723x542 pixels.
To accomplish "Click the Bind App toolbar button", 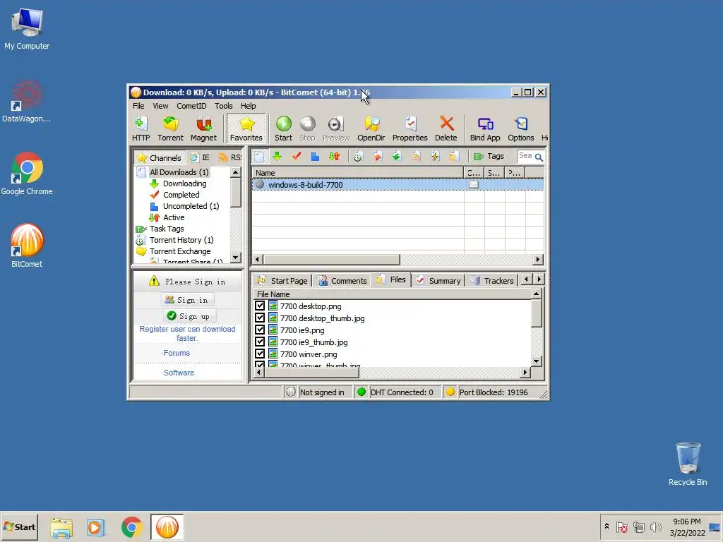I will click(485, 128).
